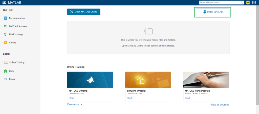Click View all courses link
The height and width of the screenshot is (114, 259).
(220, 105)
